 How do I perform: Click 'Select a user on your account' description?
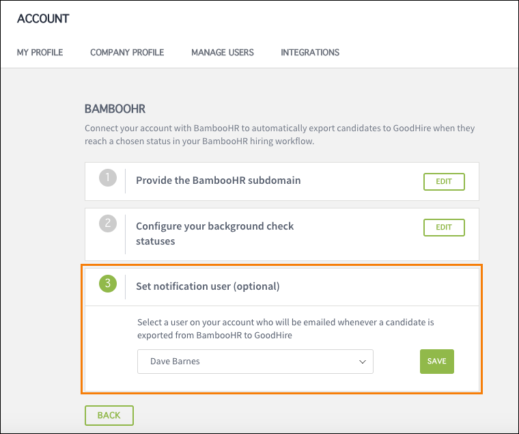[285, 329]
